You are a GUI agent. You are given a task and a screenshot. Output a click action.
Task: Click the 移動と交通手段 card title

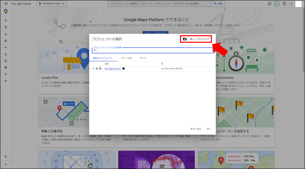click(x=52, y=131)
